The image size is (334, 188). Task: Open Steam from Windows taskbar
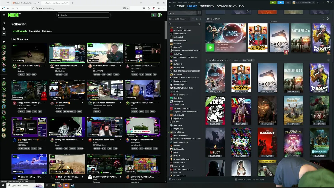[73, 185]
